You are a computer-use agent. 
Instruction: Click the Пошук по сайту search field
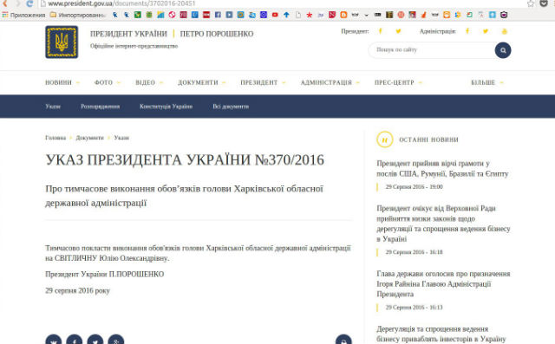point(432,50)
